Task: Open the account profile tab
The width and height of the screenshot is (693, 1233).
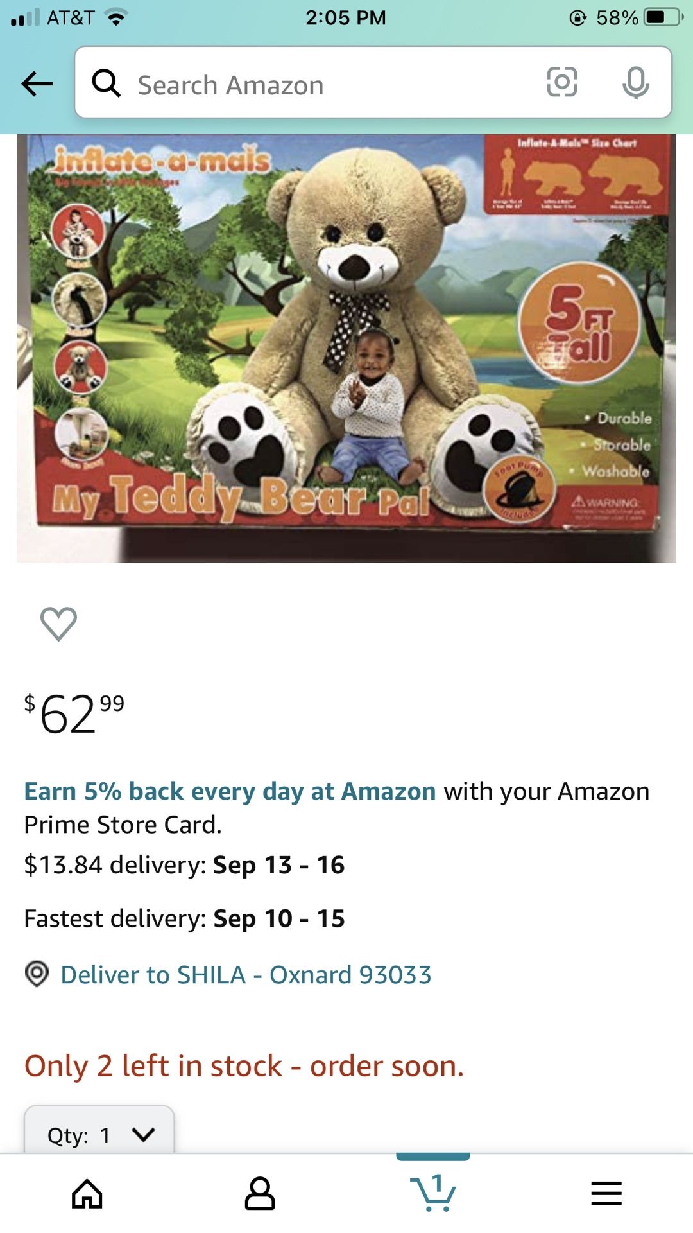Action: [x=260, y=1194]
